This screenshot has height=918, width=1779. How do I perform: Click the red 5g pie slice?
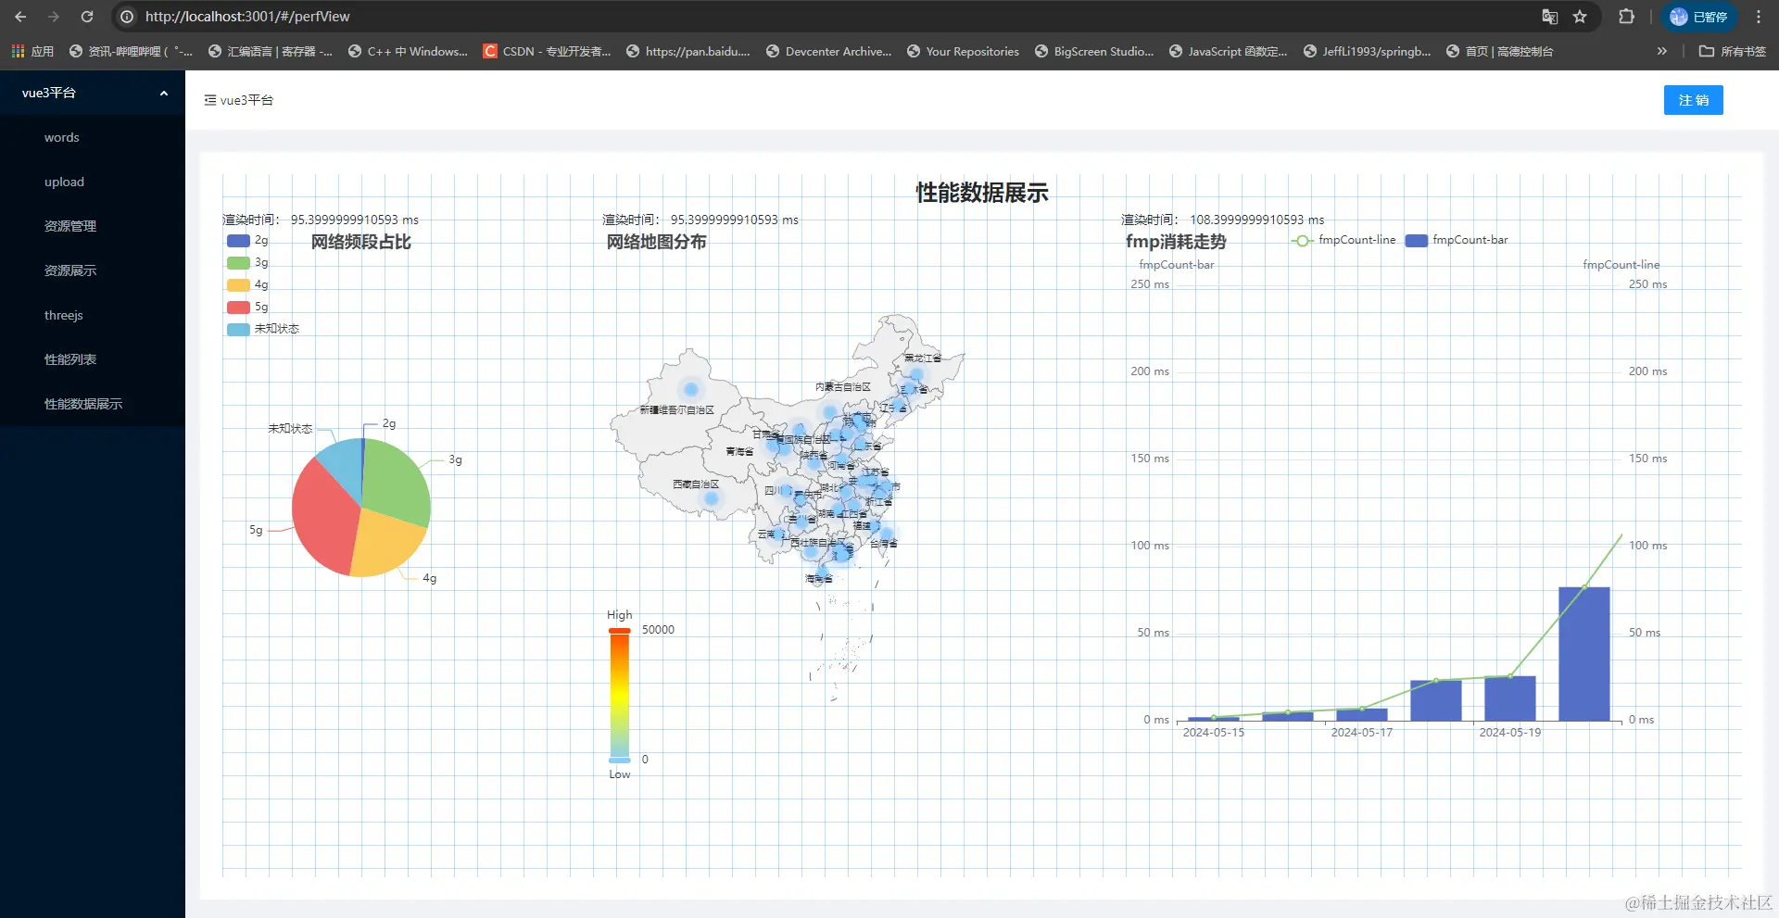(x=324, y=517)
